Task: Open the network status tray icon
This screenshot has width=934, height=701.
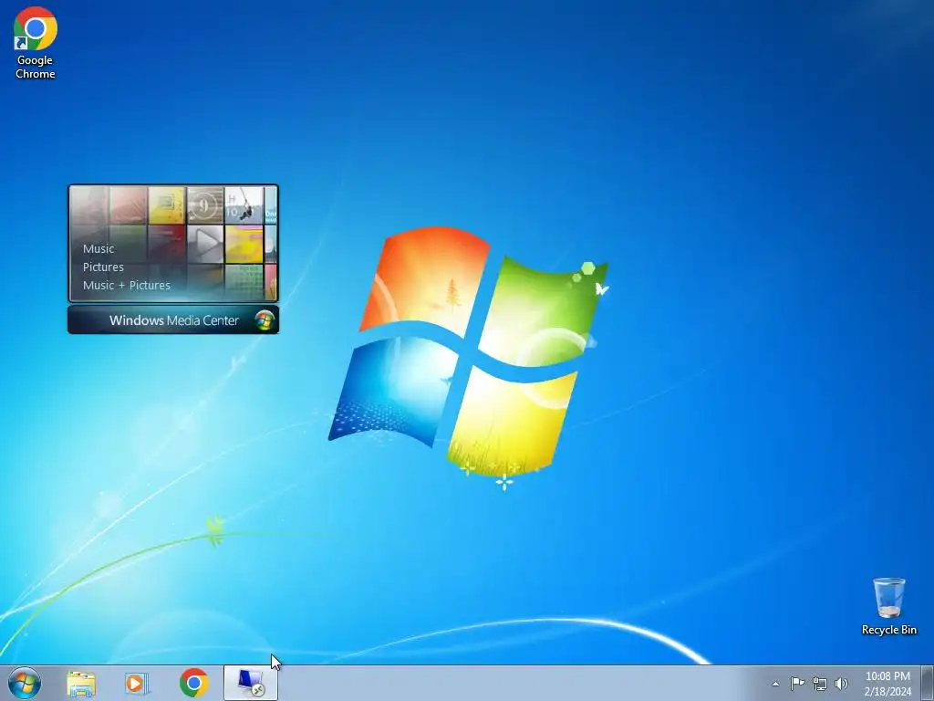Action: 820,684
